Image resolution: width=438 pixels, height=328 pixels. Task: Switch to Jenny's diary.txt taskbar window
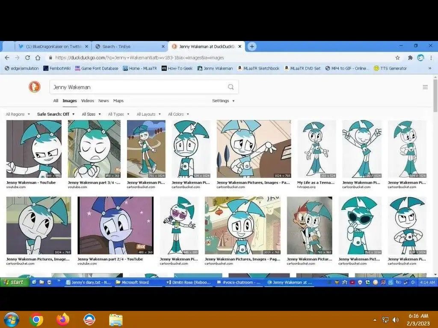88,282
